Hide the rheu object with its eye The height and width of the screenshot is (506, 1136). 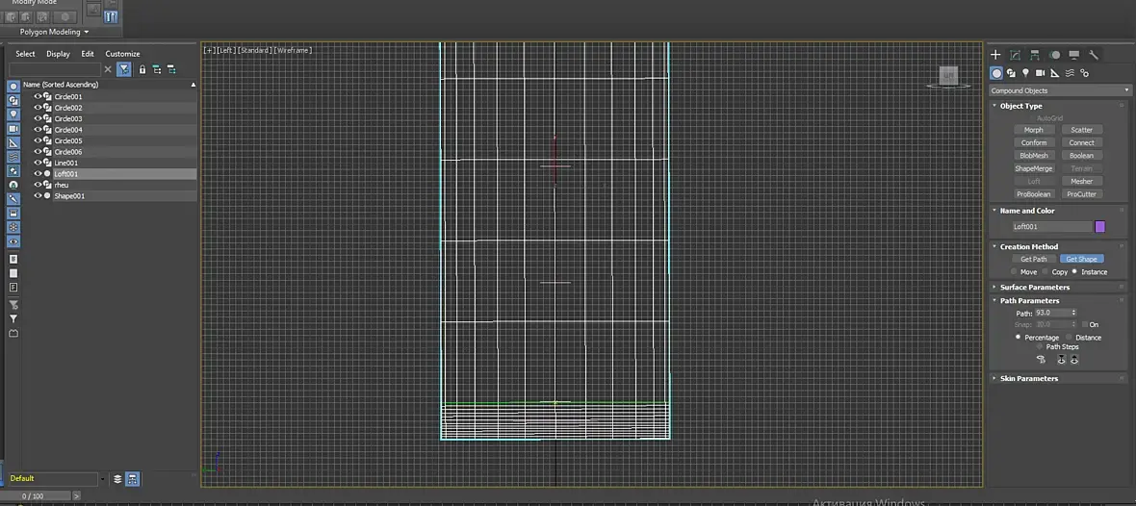(x=38, y=185)
